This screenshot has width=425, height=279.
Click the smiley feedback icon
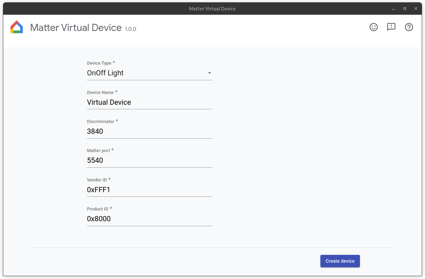pos(373,27)
